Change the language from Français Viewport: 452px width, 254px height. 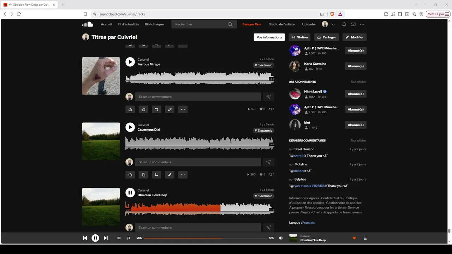tap(308, 223)
